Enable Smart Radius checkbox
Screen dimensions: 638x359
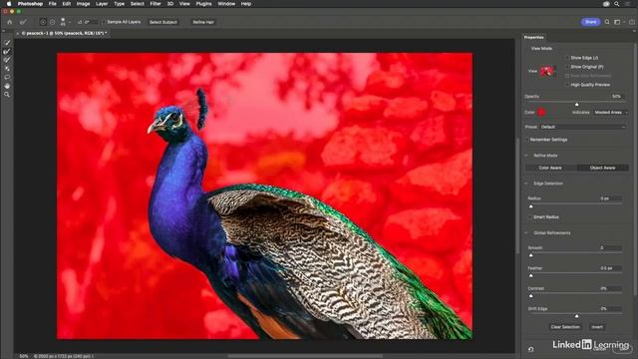coord(530,217)
